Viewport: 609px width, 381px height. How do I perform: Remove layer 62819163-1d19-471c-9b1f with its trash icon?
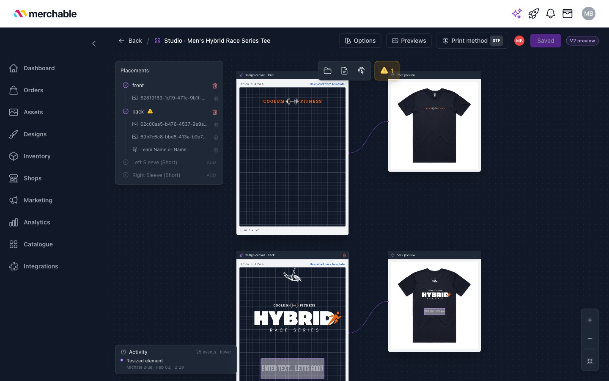216,98
